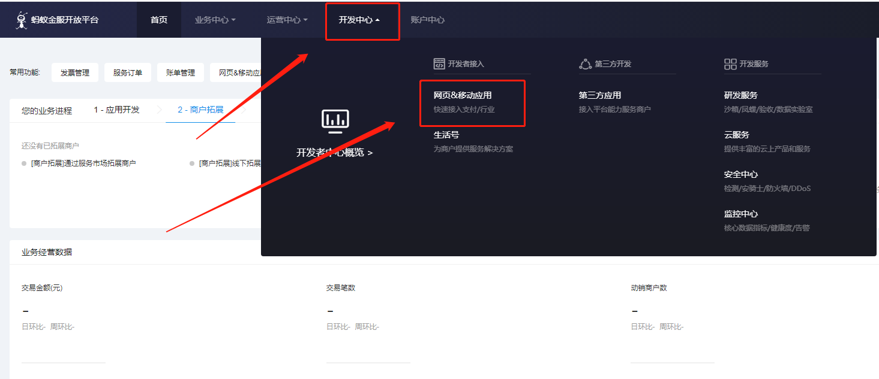The height and width of the screenshot is (379, 879).
Task: Click the 常用功能 label
Action: [x=25, y=72]
